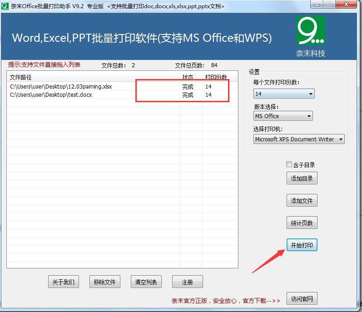Click the 添加文件 button

(x=302, y=200)
